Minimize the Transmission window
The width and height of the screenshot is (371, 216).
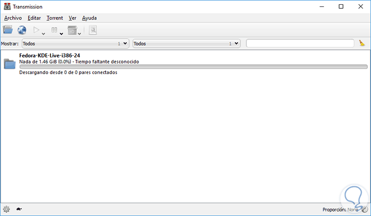tap(322, 6)
